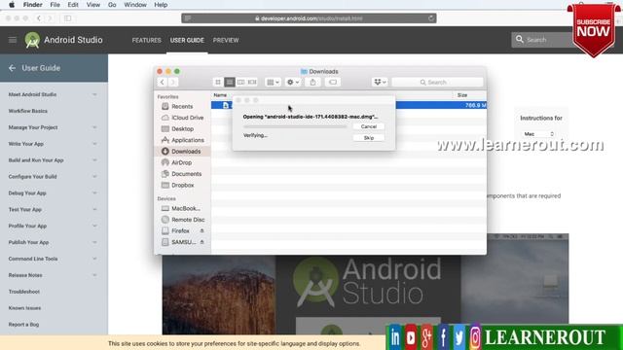
Task: Open the Troubleshoot page
Action: (24, 292)
